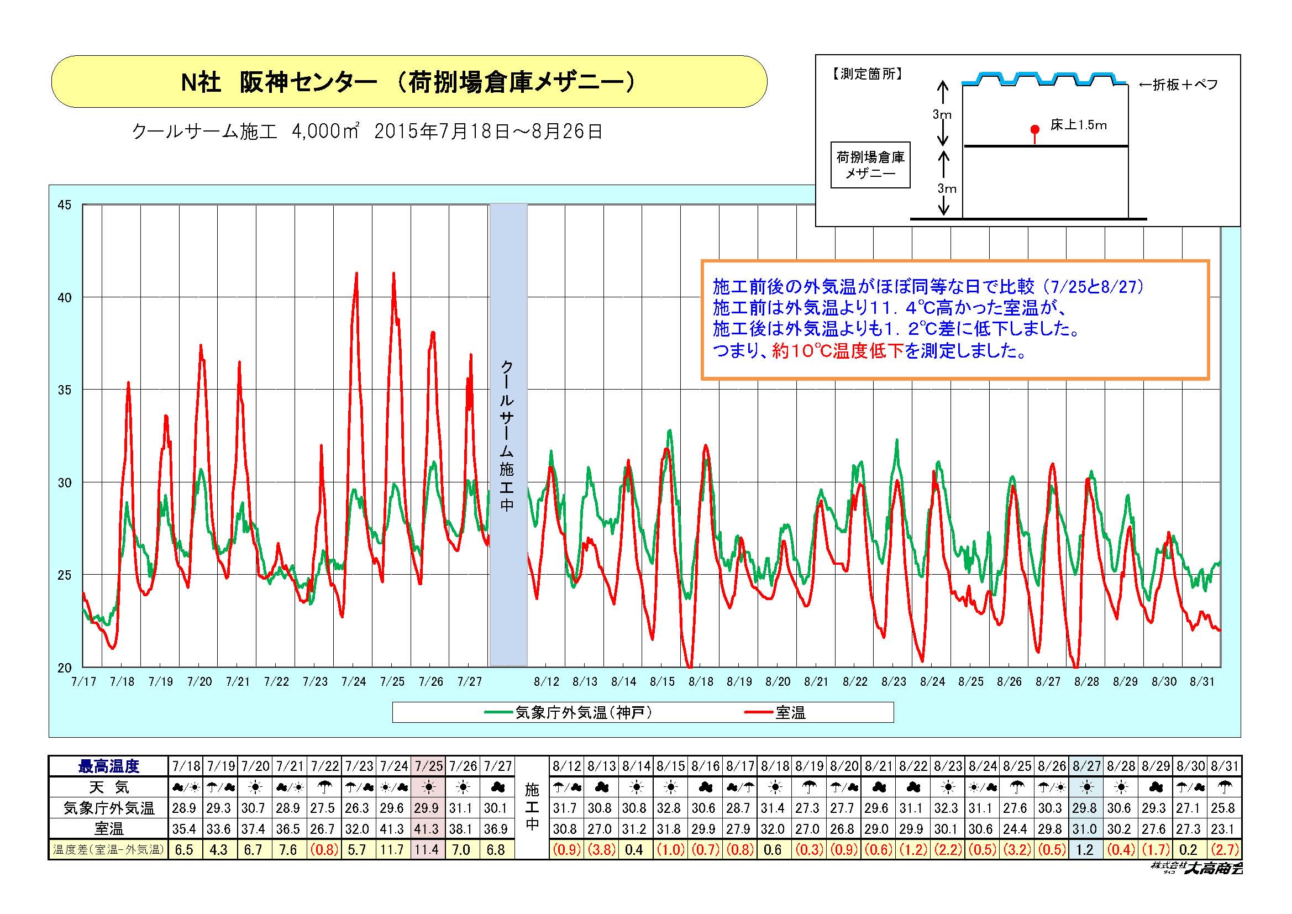This screenshot has width=1292, height=914.
Task: Click the red sensor marker labeled 床上1.5m
Action: point(1034,130)
